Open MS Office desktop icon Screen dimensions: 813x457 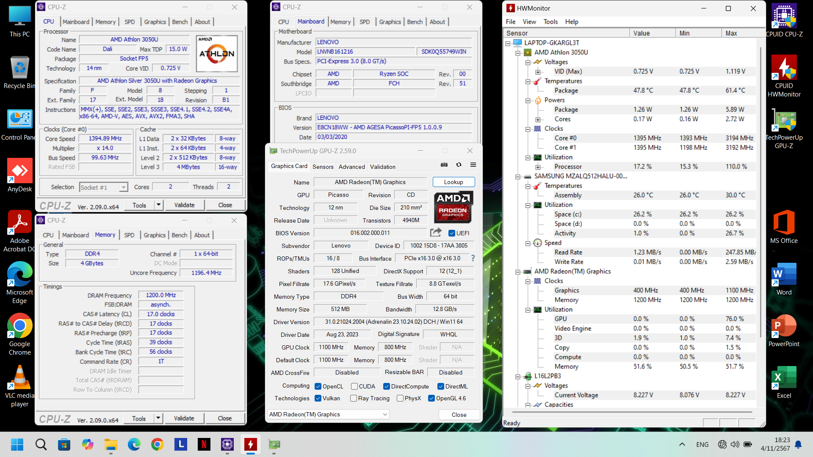[784, 227]
